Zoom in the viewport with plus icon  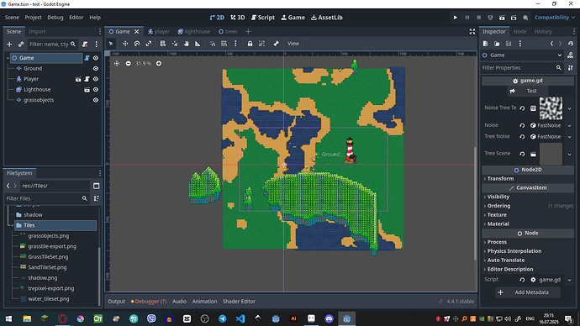click(x=159, y=64)
